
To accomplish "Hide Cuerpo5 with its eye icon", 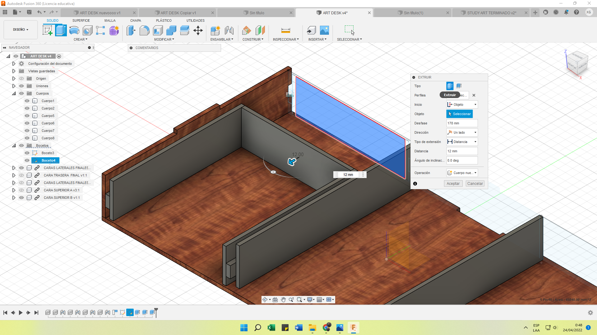I will pyautogui.click(x=27, y=116).
